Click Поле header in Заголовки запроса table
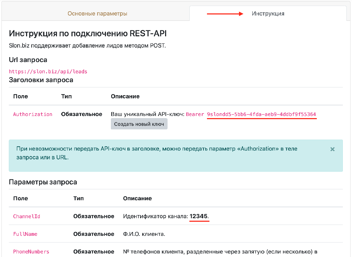Viewport: 352px width, 257px height. [x=20, y=96]
